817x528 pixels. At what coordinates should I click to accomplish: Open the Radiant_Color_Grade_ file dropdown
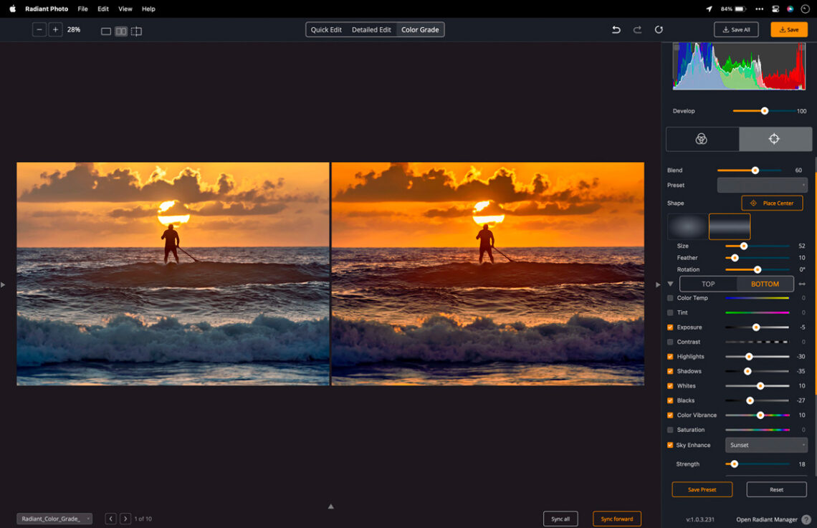[54, 519]
